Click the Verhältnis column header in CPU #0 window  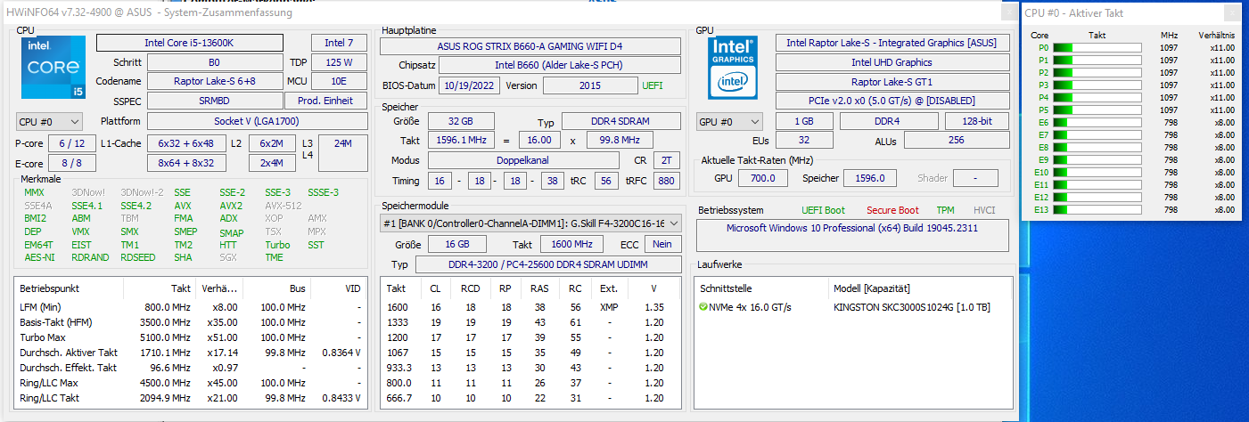pyautogui.click(x=1217, y=35)
